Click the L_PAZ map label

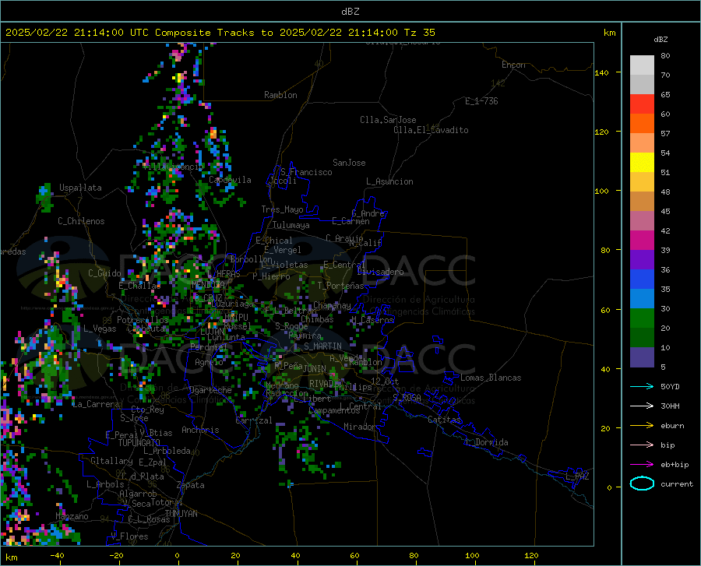577,476
